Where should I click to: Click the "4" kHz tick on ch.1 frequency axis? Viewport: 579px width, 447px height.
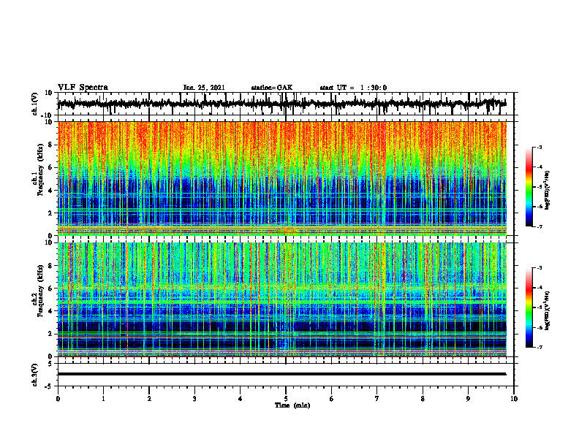tap(51, 191)
